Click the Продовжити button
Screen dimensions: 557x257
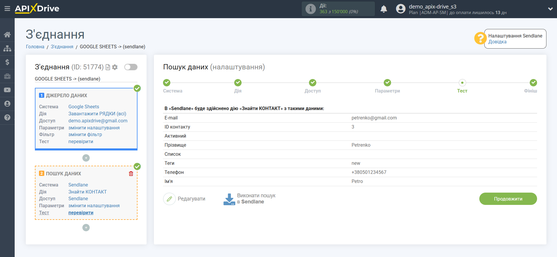[x=508, y=199]
